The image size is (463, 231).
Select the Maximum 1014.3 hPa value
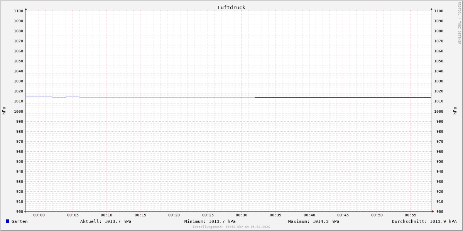click(x=314, y=221)
